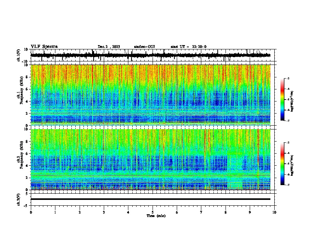This screenshot has height=238, width=309.
Task: Click the "station=OUI" label
Action: [x=144, y=47]
